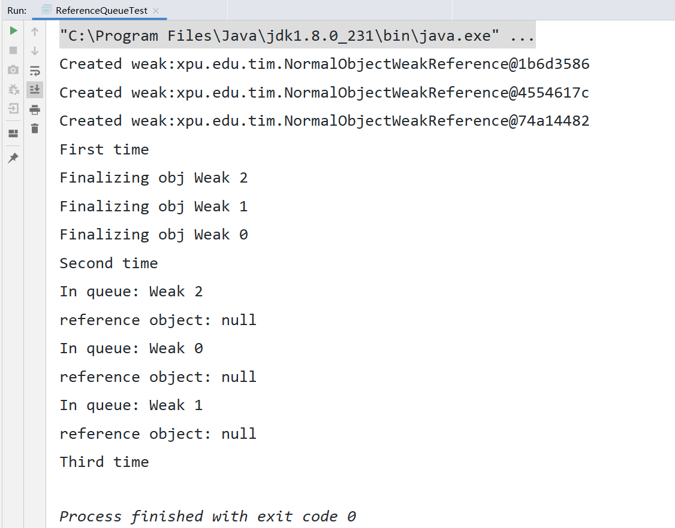This screenshot has width=675, height=528.
Task: Click the 'Run:' panel label
Action: [17, 11]
